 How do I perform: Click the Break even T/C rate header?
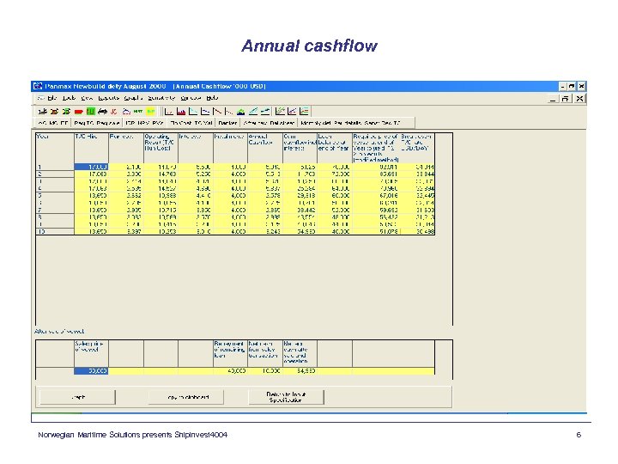[x=417, y=148]
